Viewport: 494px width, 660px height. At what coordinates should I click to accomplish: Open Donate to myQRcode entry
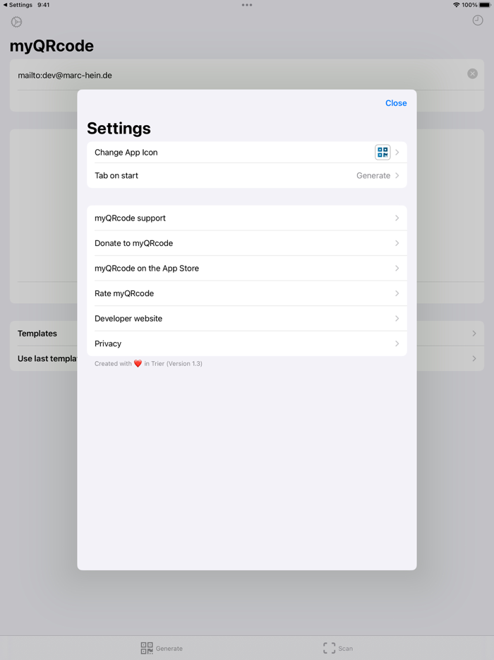247,243
